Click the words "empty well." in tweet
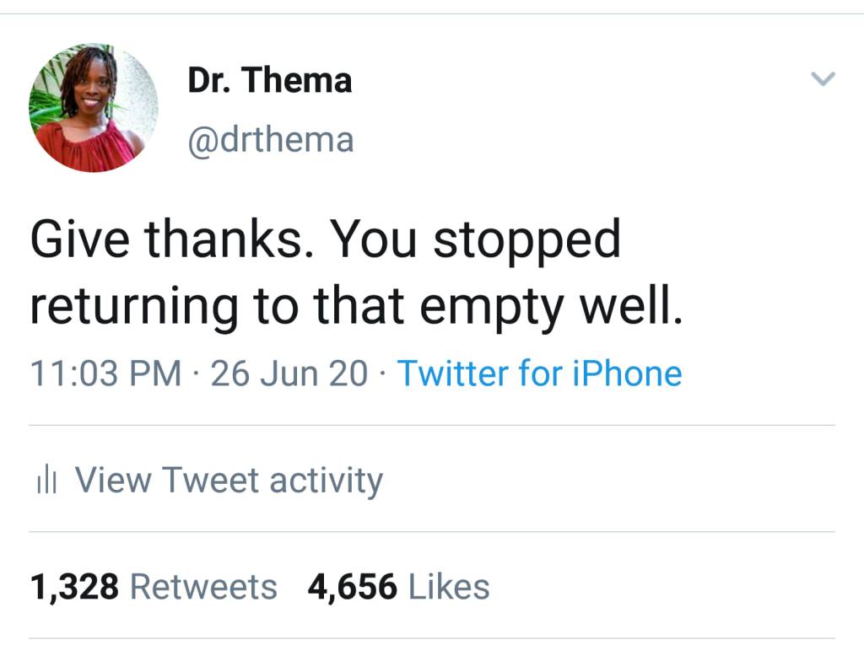 tap(550, 306)
